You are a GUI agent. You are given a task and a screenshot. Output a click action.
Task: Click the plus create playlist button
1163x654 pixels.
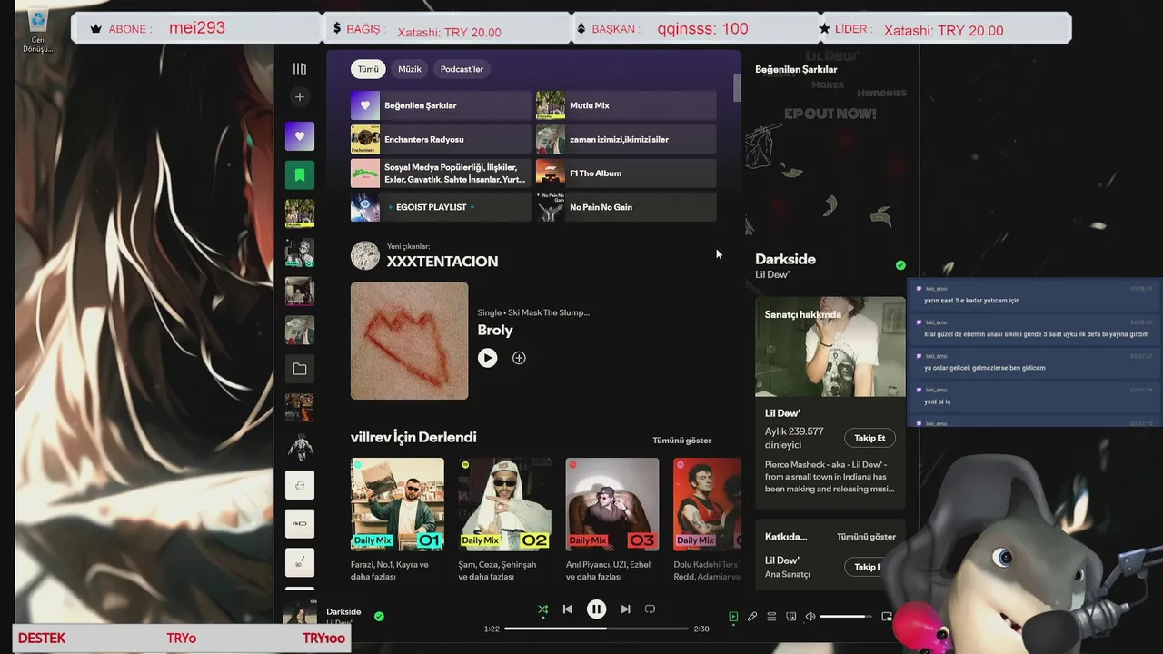(300, 97)
